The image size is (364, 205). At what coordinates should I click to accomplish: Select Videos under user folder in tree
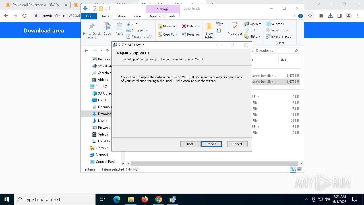(x=100, y=80)
